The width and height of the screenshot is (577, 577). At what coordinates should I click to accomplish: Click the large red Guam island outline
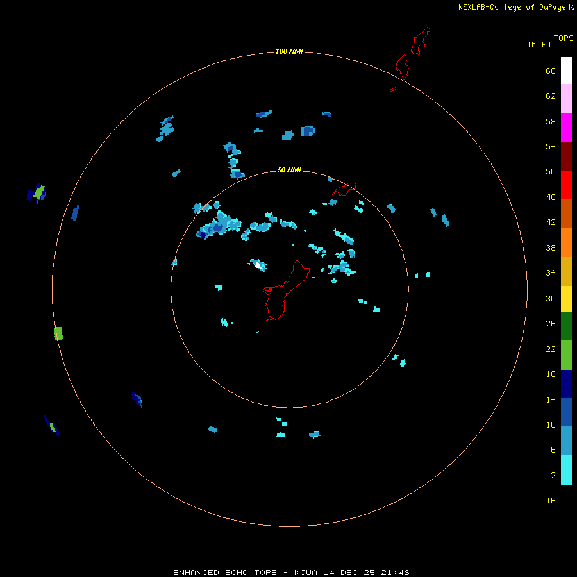pos(285,290)
